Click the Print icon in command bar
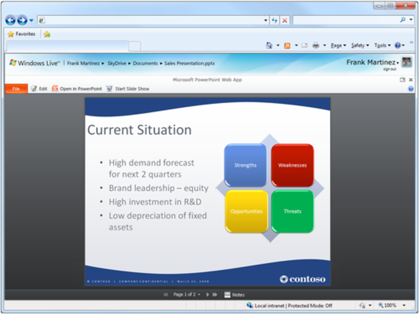Viewport: 419px width, 314px height. (x=316, y=45)
